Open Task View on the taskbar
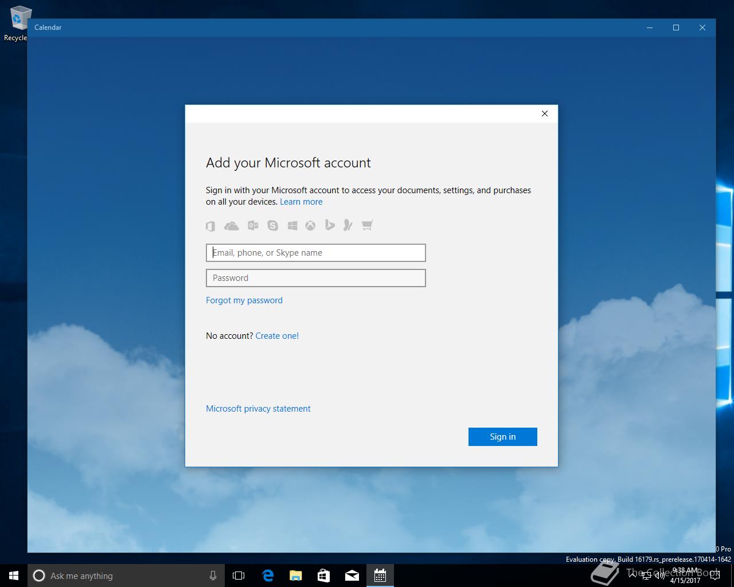Screen dimensions: 734x587 [x=239, y=576]
